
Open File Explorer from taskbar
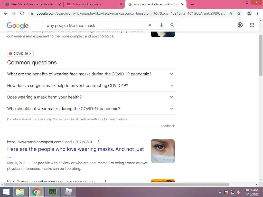(x=20, y=192)
